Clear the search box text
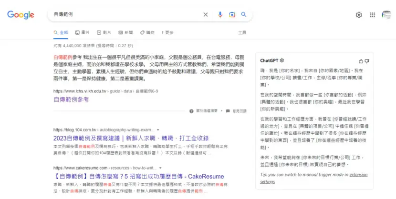396x199 pixels. point(206,15)
